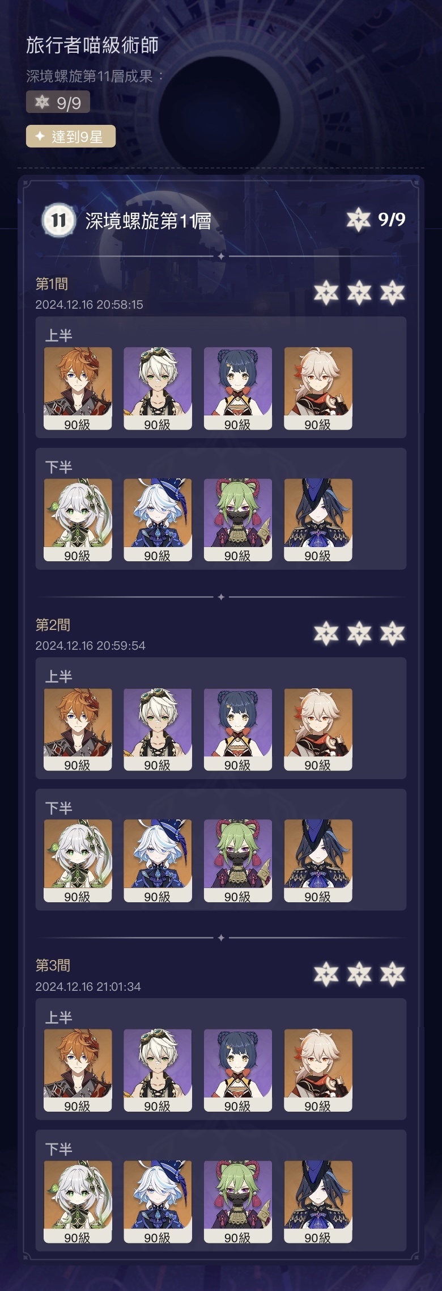Tap Clorinde portrait in Chamber 2 second half
Viewport: 442px width, 1291px height.
(318, 861)
